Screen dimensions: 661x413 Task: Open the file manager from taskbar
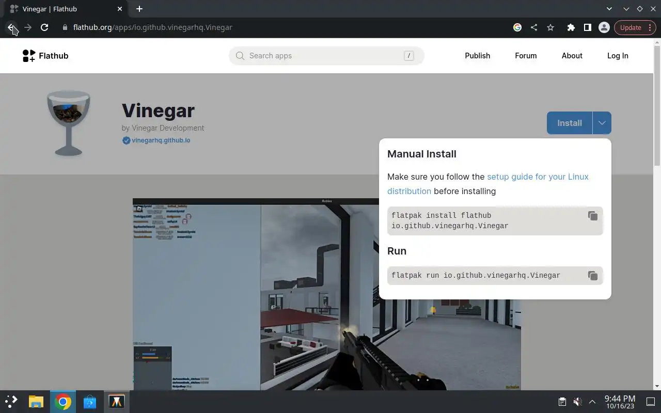pyautogui.click(x=36, y=402)
